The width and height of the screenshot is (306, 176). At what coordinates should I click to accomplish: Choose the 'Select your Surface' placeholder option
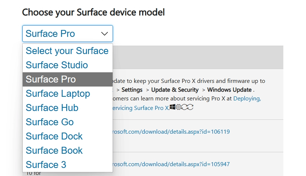[67, 51]
